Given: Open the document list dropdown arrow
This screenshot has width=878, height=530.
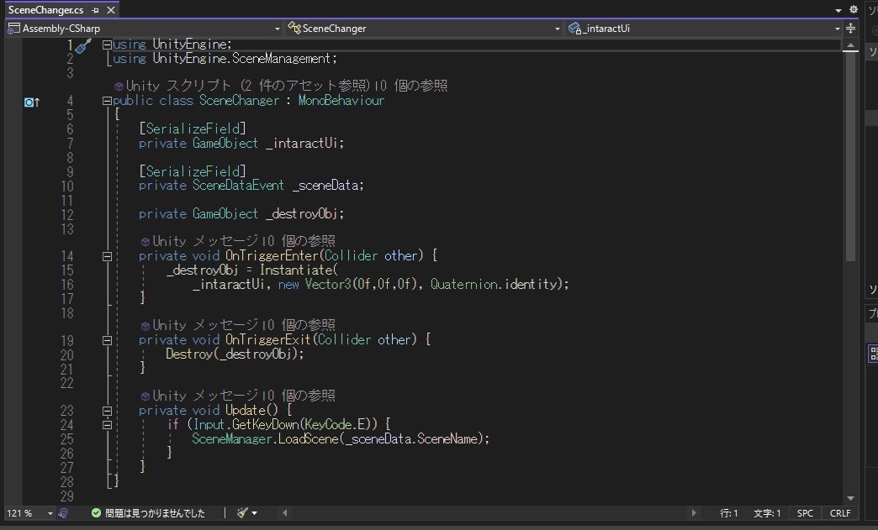Looking at the screenshot, I should 838,10.
